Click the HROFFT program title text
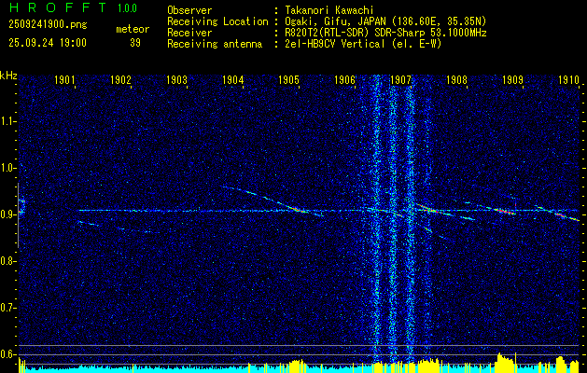This screenshot has width=587, height=373. coord(58,7)
